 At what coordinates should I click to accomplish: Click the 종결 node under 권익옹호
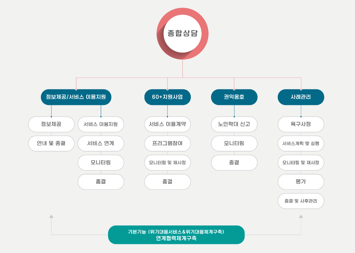(x=234, y=163)
